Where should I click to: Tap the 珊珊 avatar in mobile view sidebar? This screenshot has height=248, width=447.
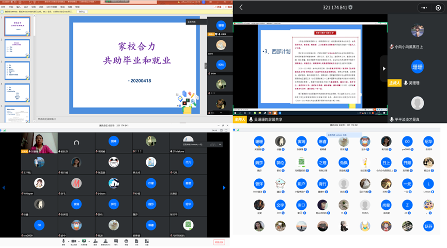click(418, 67)
